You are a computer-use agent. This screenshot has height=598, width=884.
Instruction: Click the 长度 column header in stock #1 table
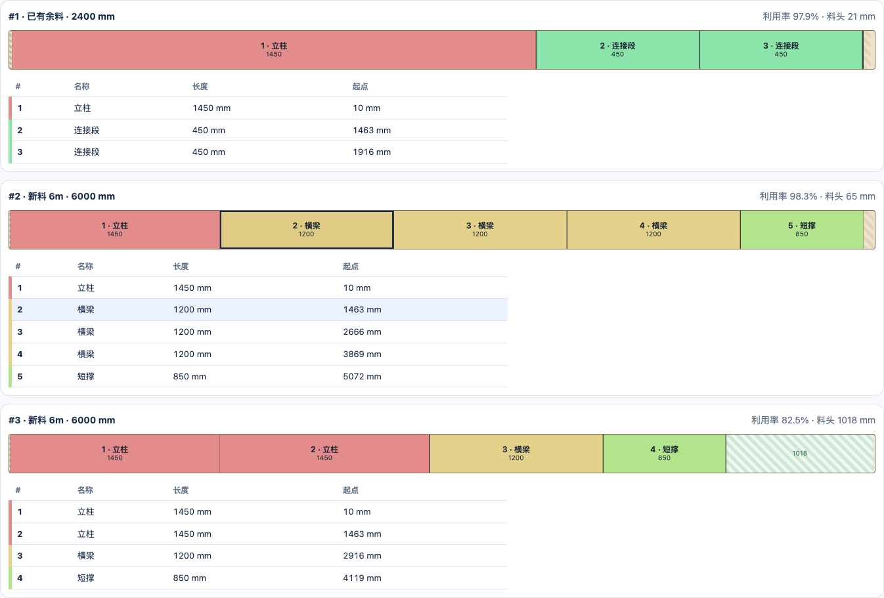200,86
